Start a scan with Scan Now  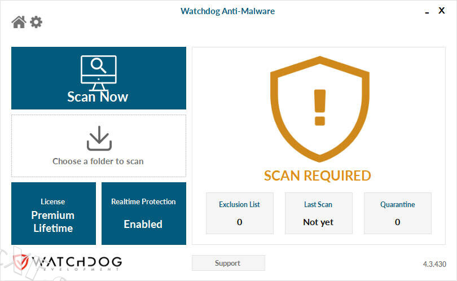click(x=98, y=96)
